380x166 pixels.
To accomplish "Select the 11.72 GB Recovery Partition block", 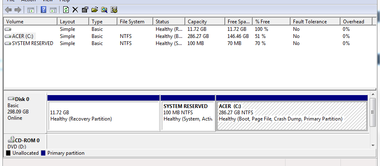I will point(104,113).
